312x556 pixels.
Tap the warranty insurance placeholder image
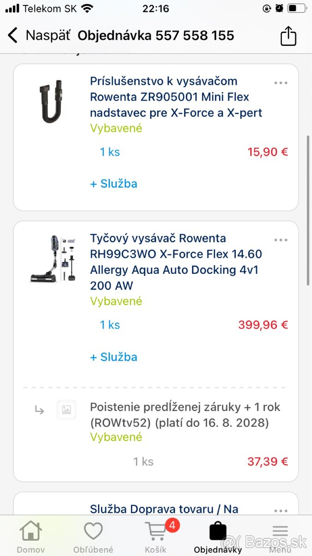67,410
